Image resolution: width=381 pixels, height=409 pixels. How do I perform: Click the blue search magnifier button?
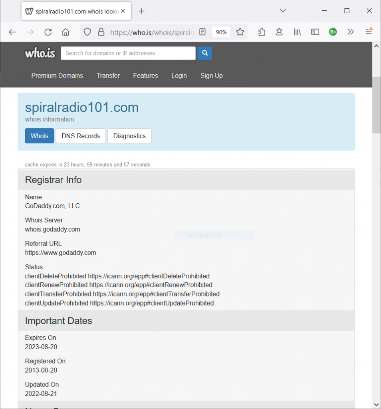tap(205, 53)
